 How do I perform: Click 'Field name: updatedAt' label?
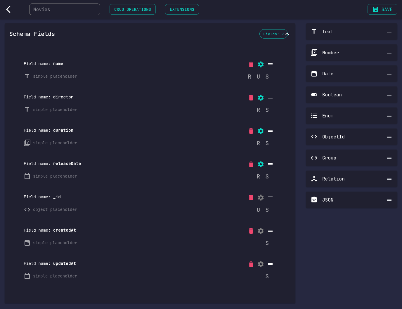pos(50,263)
